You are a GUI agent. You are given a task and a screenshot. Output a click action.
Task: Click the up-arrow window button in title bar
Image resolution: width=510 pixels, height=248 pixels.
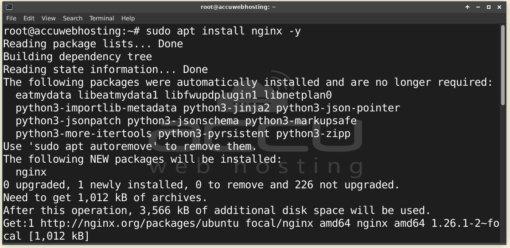click(x=467, y=7)
